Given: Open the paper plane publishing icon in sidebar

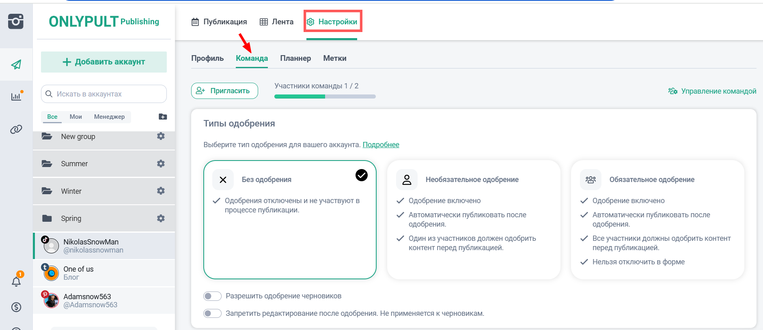Looking at the screenshot, I should [x=16, y=64].
